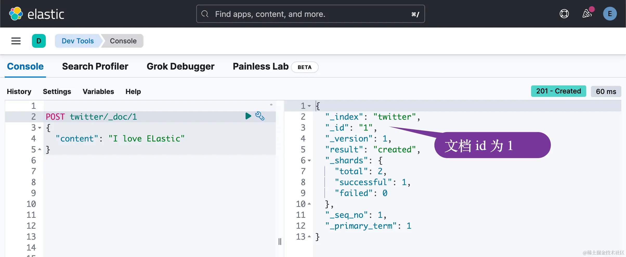
Task: Click the 60 ms response time badge
Action: coord(606,91)
